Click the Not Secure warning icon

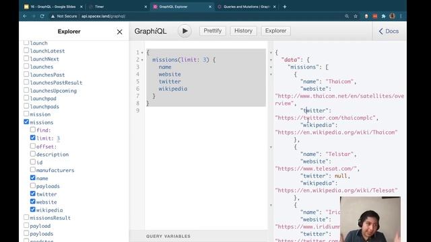53,16
